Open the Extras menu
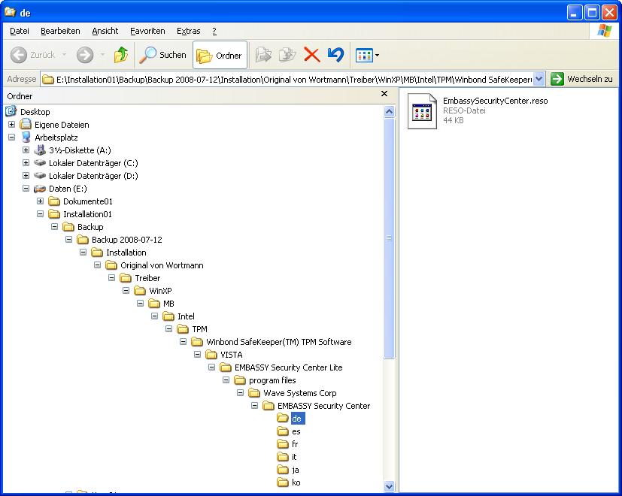 [189, 31]
